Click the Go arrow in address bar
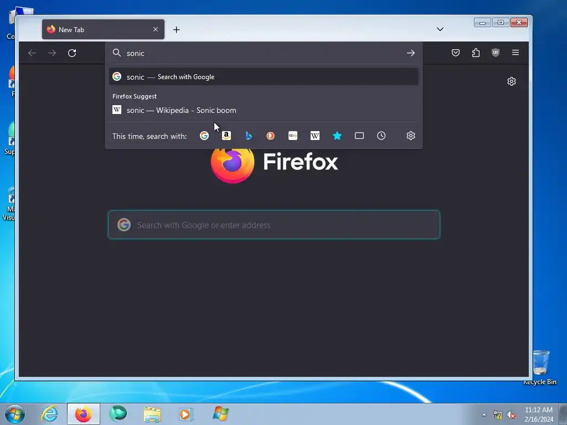567x425 pixels. point(410,53)
